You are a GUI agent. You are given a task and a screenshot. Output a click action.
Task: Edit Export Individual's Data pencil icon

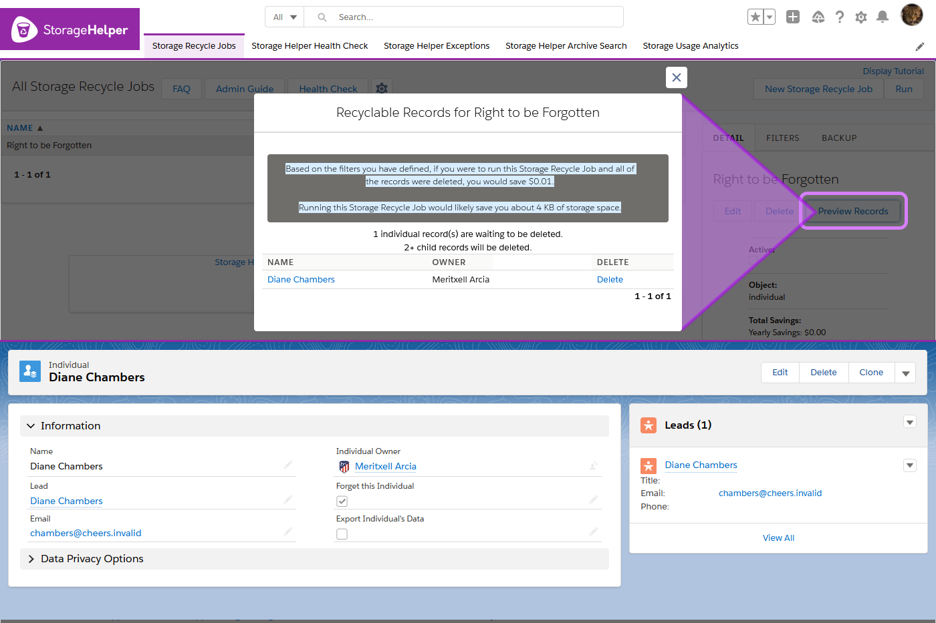click(594, 532)
